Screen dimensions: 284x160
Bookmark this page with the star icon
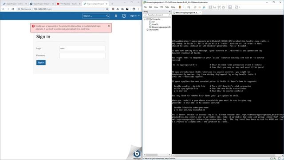click(x=107, y=9)
